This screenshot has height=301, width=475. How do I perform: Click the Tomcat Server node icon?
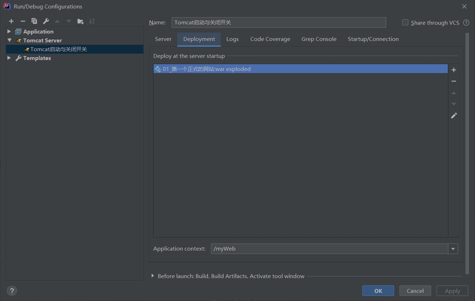tap(19, 41)
